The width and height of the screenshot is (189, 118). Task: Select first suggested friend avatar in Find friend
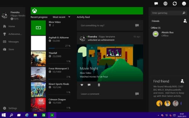159,103
